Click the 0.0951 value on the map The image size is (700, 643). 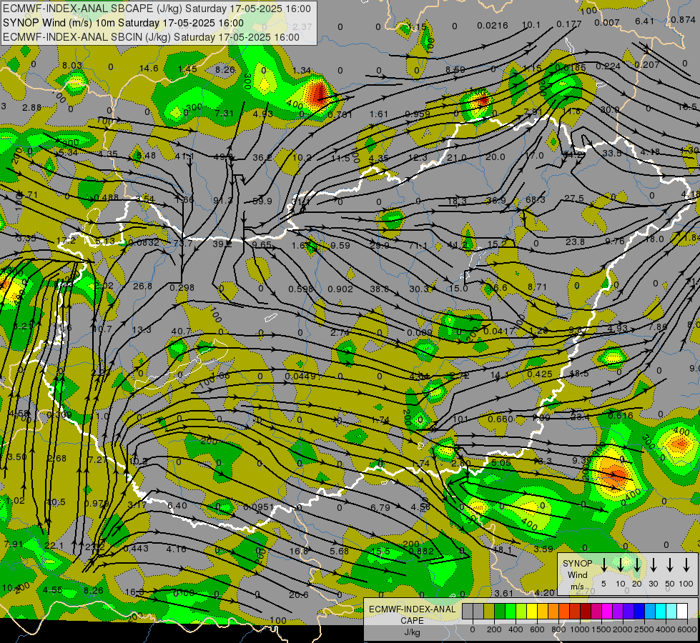pyautogui.click(x=259, y=507)
